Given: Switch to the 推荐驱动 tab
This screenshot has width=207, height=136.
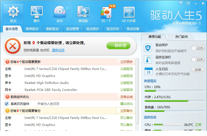Looking at the screenshot, I should coord(32,29).
